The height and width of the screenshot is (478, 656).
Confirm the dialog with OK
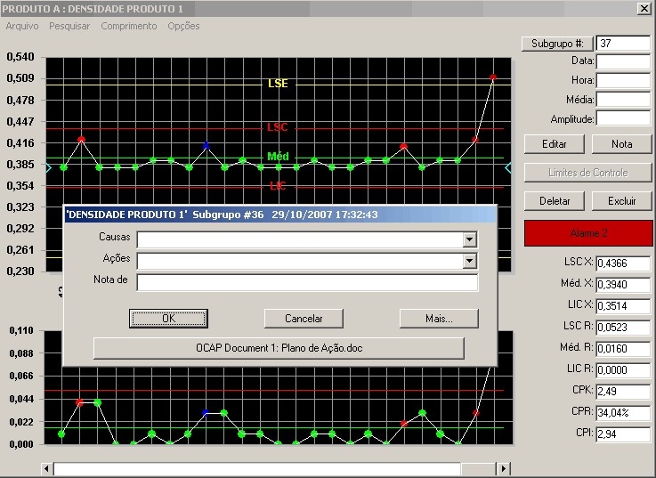(168, 319)
